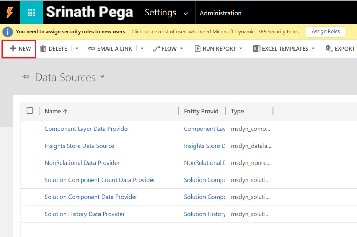
Task: Open the app launcher grid icon
Action: pos(31,13)
